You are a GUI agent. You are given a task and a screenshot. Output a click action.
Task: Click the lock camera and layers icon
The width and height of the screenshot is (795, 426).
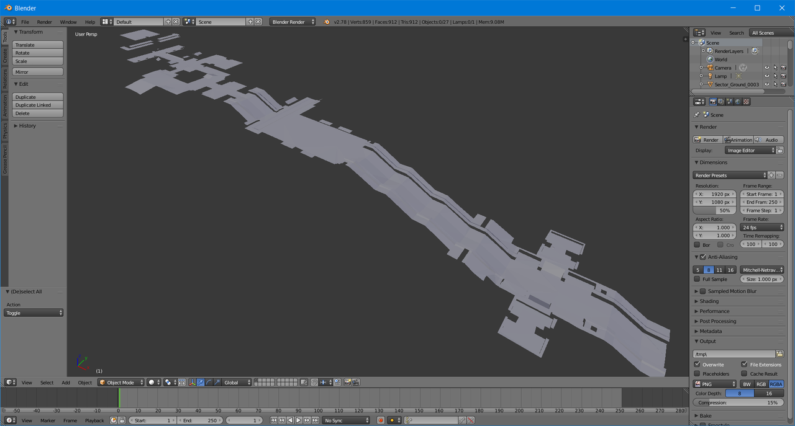[304, 383]
